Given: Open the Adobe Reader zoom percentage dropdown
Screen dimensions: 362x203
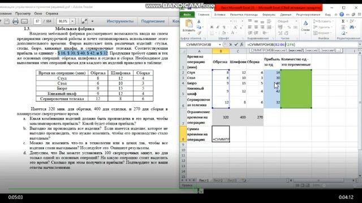Looking at the screenshot, I should coord(72,21).
